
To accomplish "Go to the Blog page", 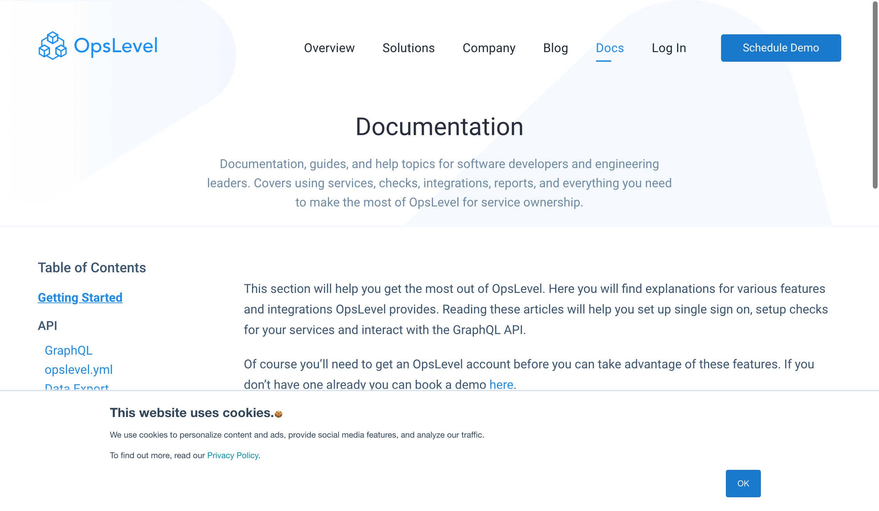I will [555, 48].
